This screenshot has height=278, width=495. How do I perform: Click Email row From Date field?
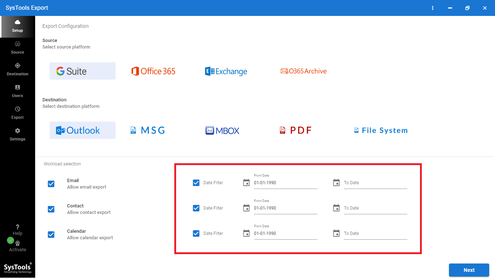pyautogui.click(x=286, y=183)
